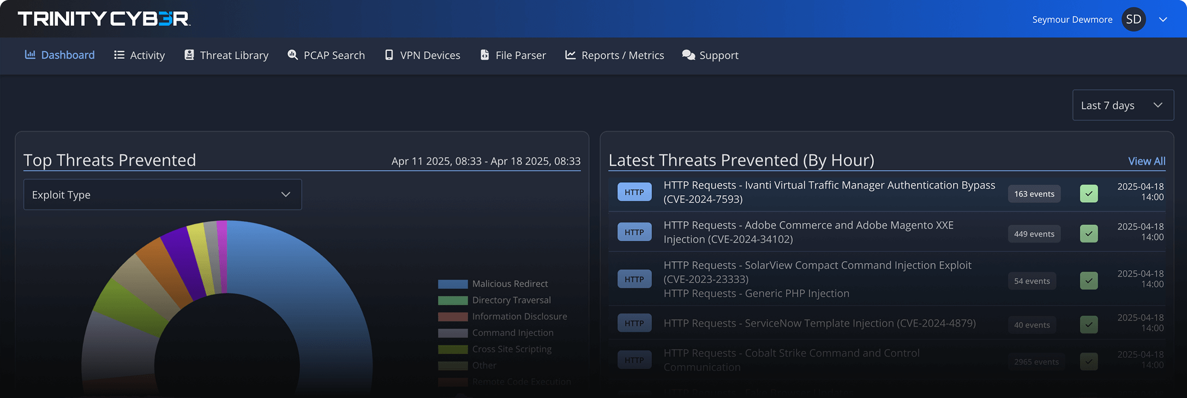Click the View All link
The height and width of the screenshot is (398, 1187).
[1147, 161]
